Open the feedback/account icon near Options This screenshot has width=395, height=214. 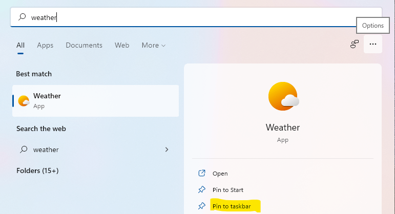(x=355, y=44)
